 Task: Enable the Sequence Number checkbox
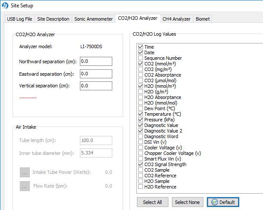(140, 58)
